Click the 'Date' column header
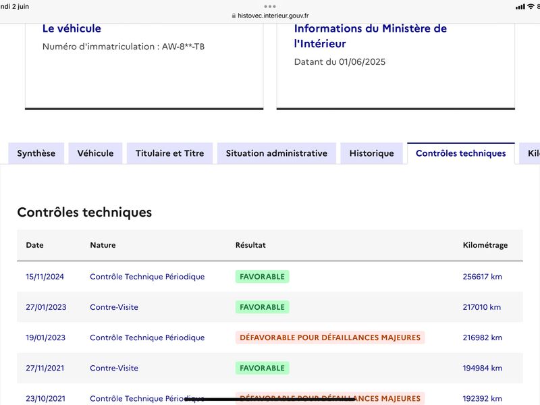 tap(35, 245)
